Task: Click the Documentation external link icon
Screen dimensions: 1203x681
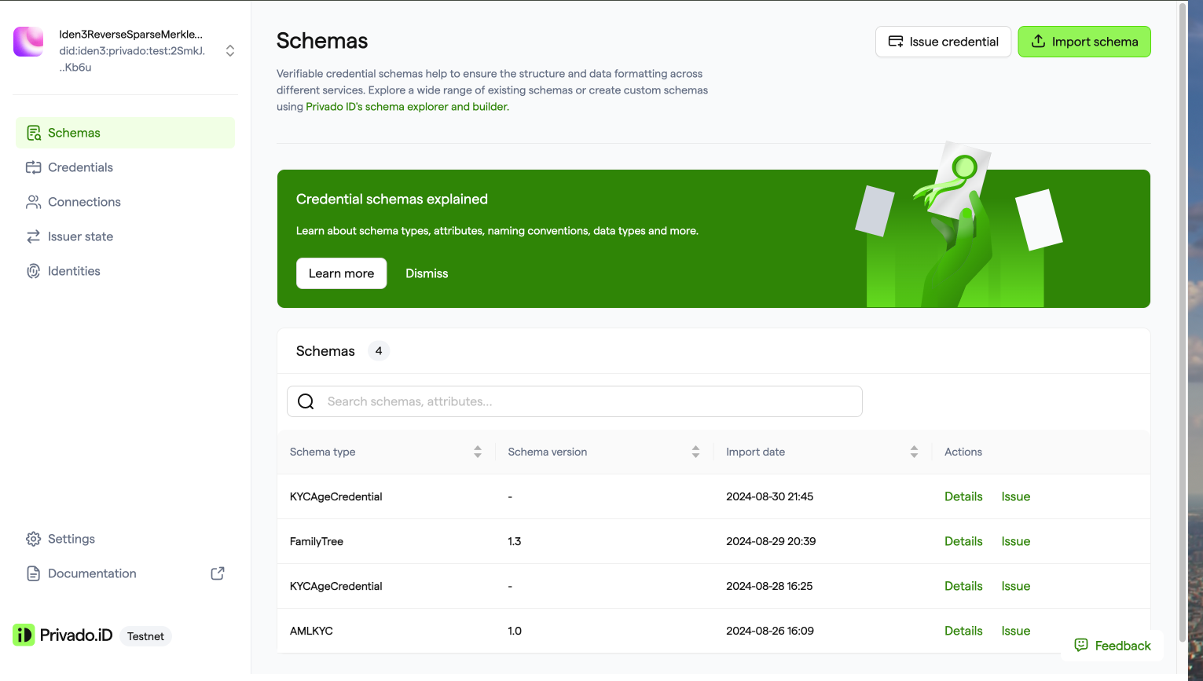Action: (x=218, y=573)
